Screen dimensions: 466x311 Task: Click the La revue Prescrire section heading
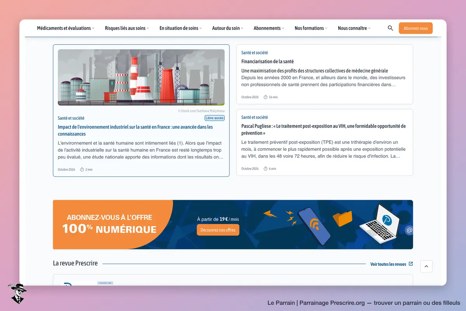tap(75, 263)
